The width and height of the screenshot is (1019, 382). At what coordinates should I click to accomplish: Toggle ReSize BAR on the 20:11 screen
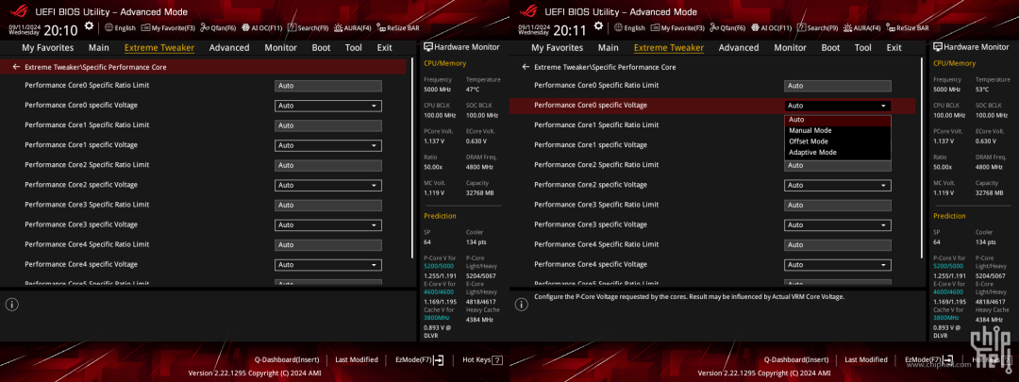(908, 28)
